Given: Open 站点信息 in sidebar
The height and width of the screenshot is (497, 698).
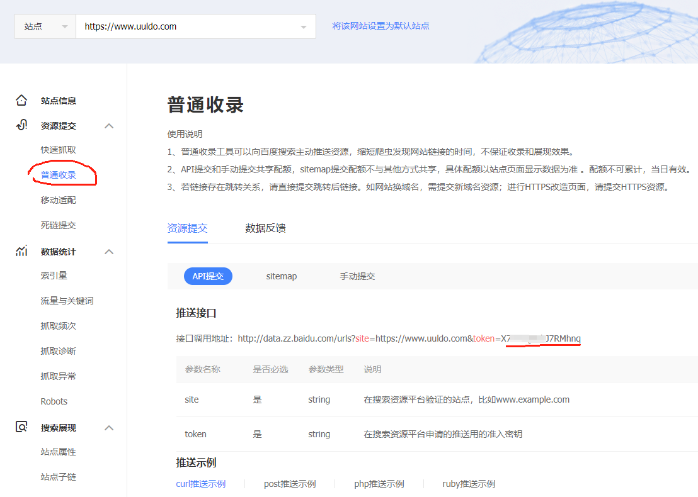Looking at the screenshot, I should pos(59,101).
